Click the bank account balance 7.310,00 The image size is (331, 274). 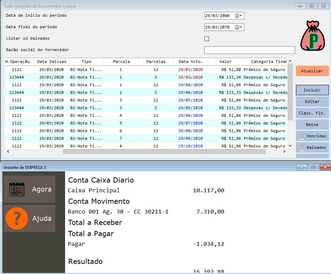coord(210,211)
